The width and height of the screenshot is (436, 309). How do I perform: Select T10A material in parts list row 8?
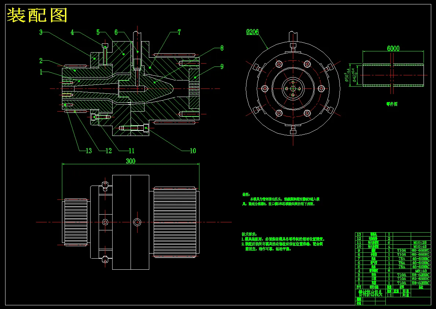pos(402,255)
